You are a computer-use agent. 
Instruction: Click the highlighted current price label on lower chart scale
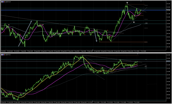(x=168, y=61)
